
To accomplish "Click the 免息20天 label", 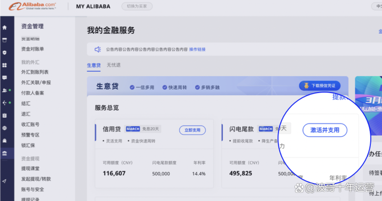I will click(150, 129).
